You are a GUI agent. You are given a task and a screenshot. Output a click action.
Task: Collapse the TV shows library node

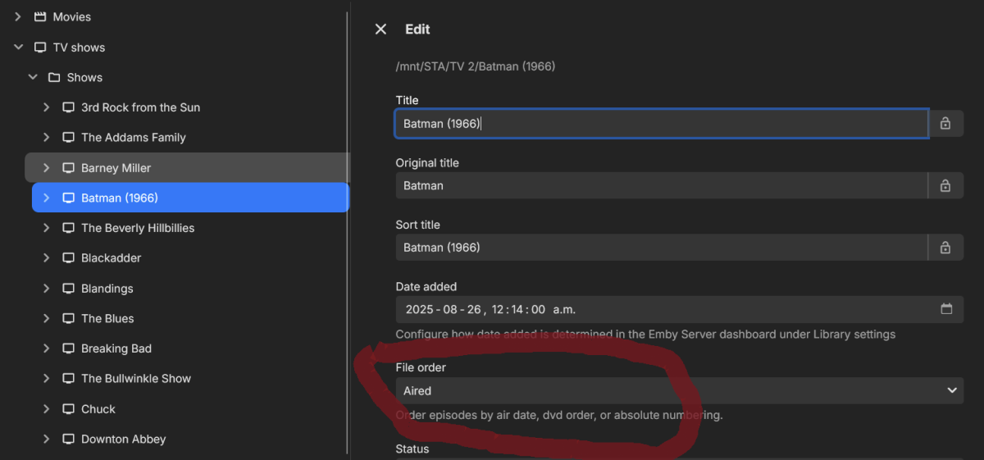(18, 47)
